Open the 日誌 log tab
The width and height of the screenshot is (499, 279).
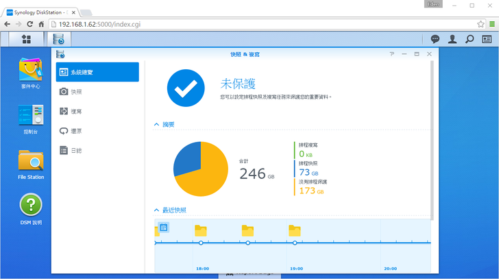point(77,151)
